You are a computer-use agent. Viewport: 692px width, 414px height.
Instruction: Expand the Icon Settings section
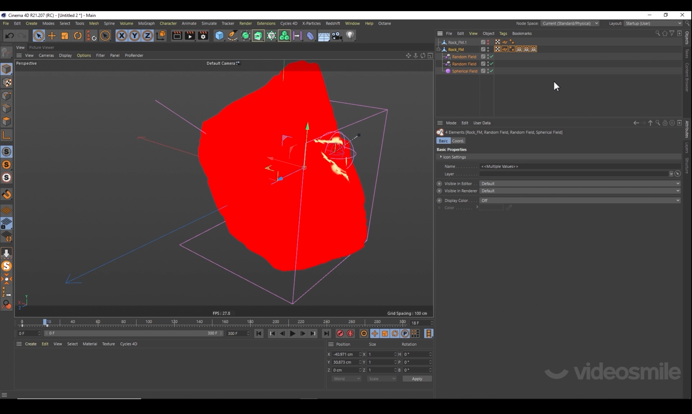click(441, 157)
